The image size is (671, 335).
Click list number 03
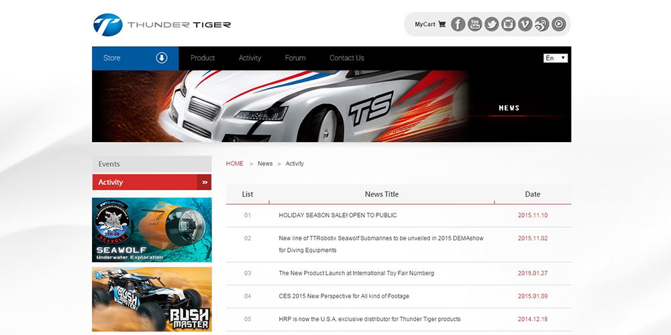tap(248, 273)
